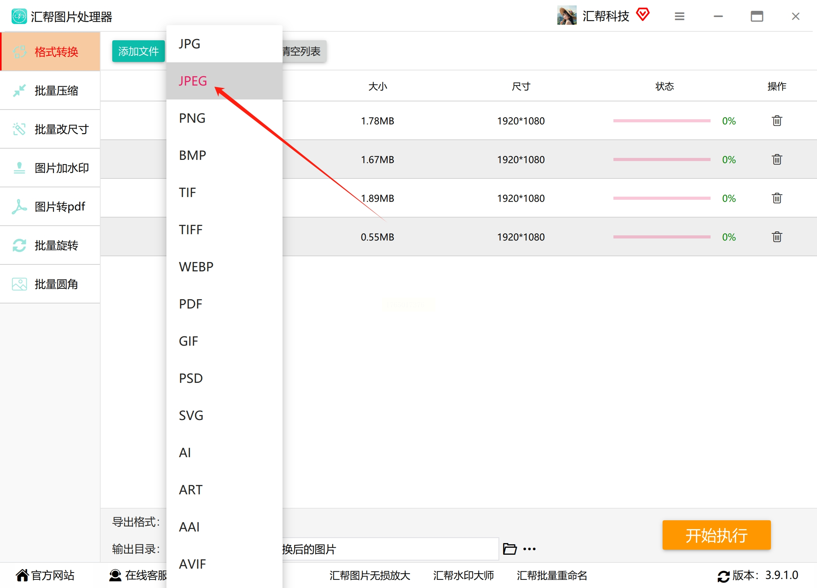Viewport: 817px width, 588px height.
Task: Pick WEBP from the export format list
Action: [196, 267]
